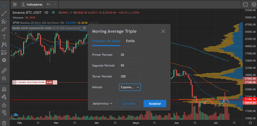
Task: Select the crosshair cursor tool
Action: coord(4,5)
